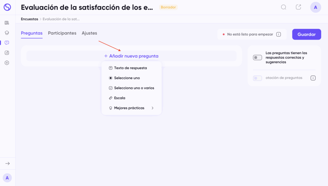
Task: Choose the Texto de respuesta question type
Action: (x=130, y=68)
